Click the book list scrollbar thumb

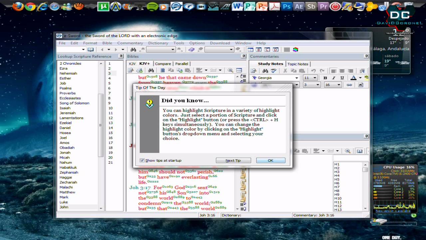click(x=101, y=125)
